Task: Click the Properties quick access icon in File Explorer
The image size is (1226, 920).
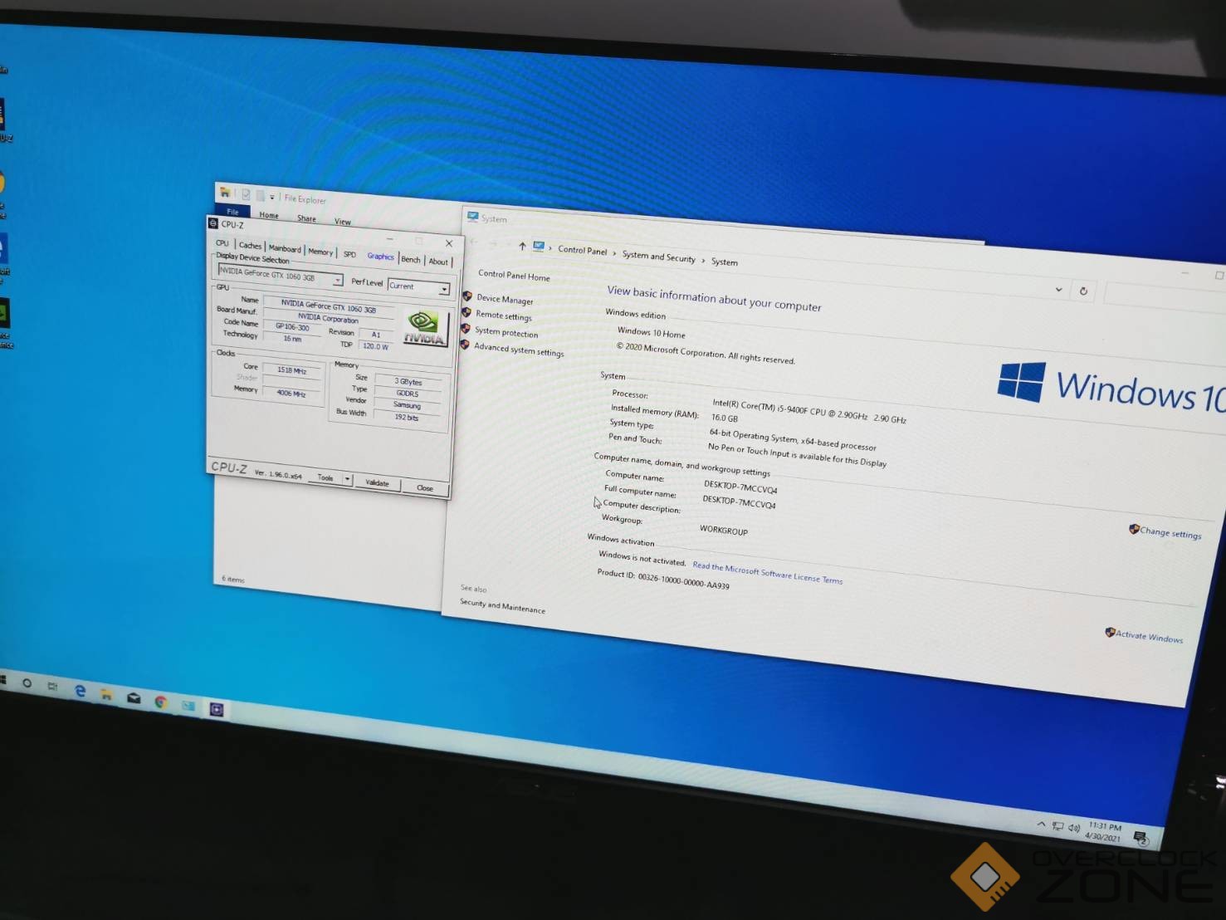Action: click(246, 194)
